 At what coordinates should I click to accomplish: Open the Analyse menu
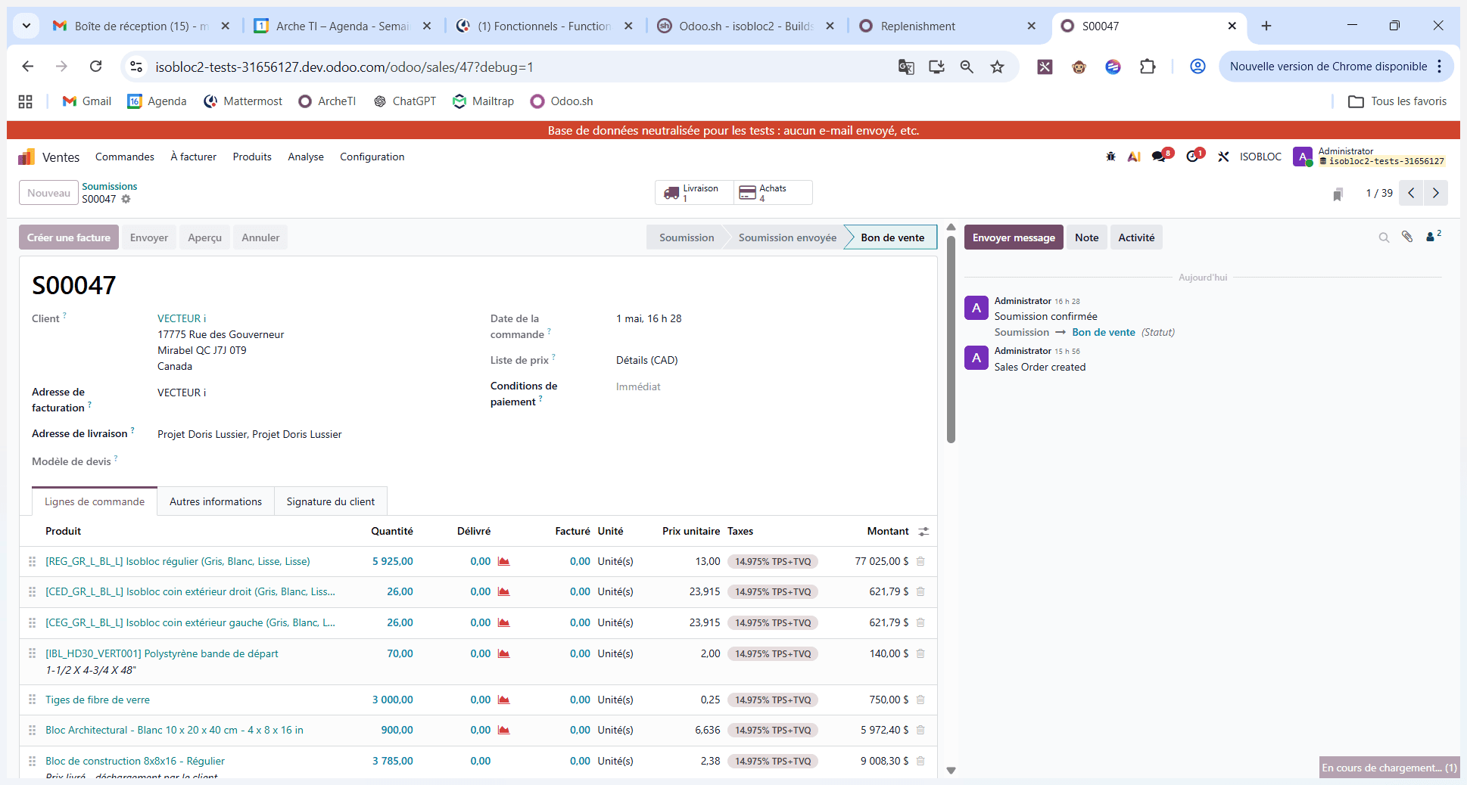click(306, 157)
